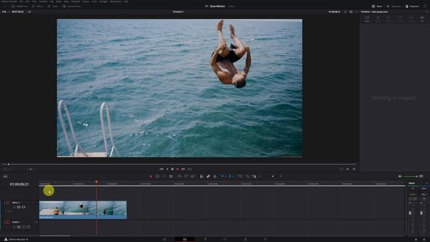Open the flag color dropdown arrow

[226, 176]
